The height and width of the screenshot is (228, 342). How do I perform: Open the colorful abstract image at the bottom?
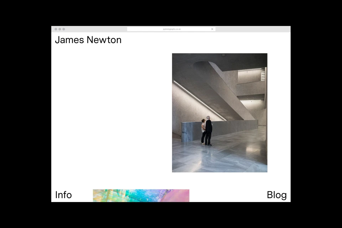pyautogui.click(x=141, y=196)
